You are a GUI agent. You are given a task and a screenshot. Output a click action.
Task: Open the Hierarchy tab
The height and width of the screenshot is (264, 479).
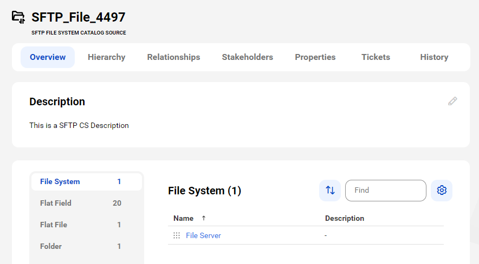107,57
